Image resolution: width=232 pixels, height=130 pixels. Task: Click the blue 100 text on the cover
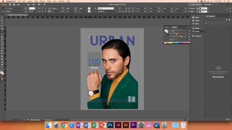94,61
